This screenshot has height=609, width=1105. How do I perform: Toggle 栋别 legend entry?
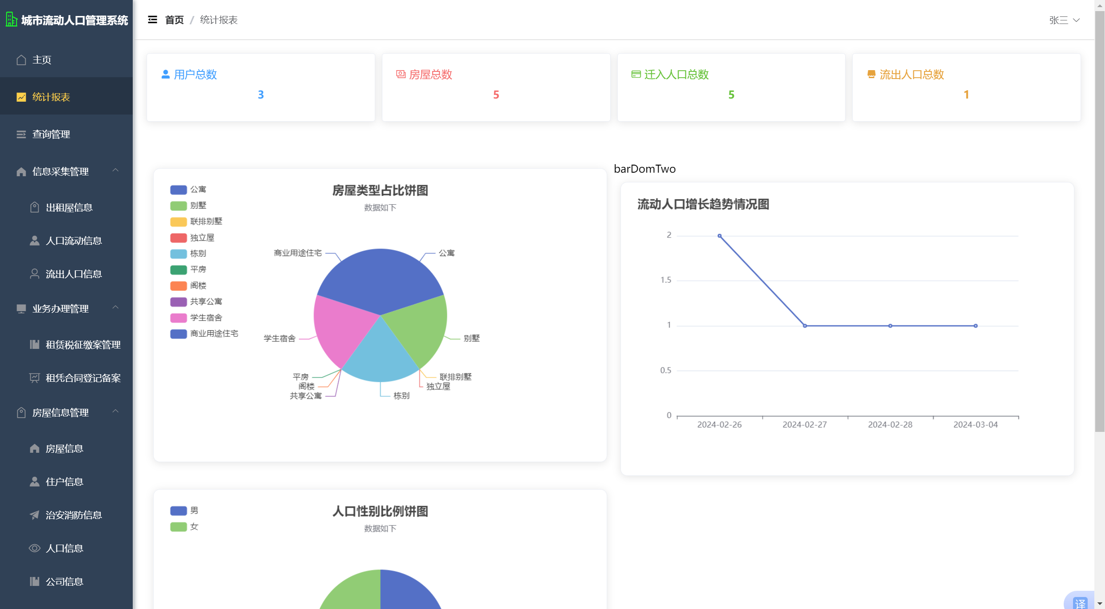click(x=188, y=253)
